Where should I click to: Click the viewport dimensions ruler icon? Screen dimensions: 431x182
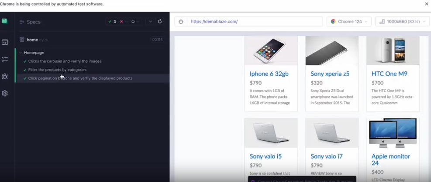(382, 22)
